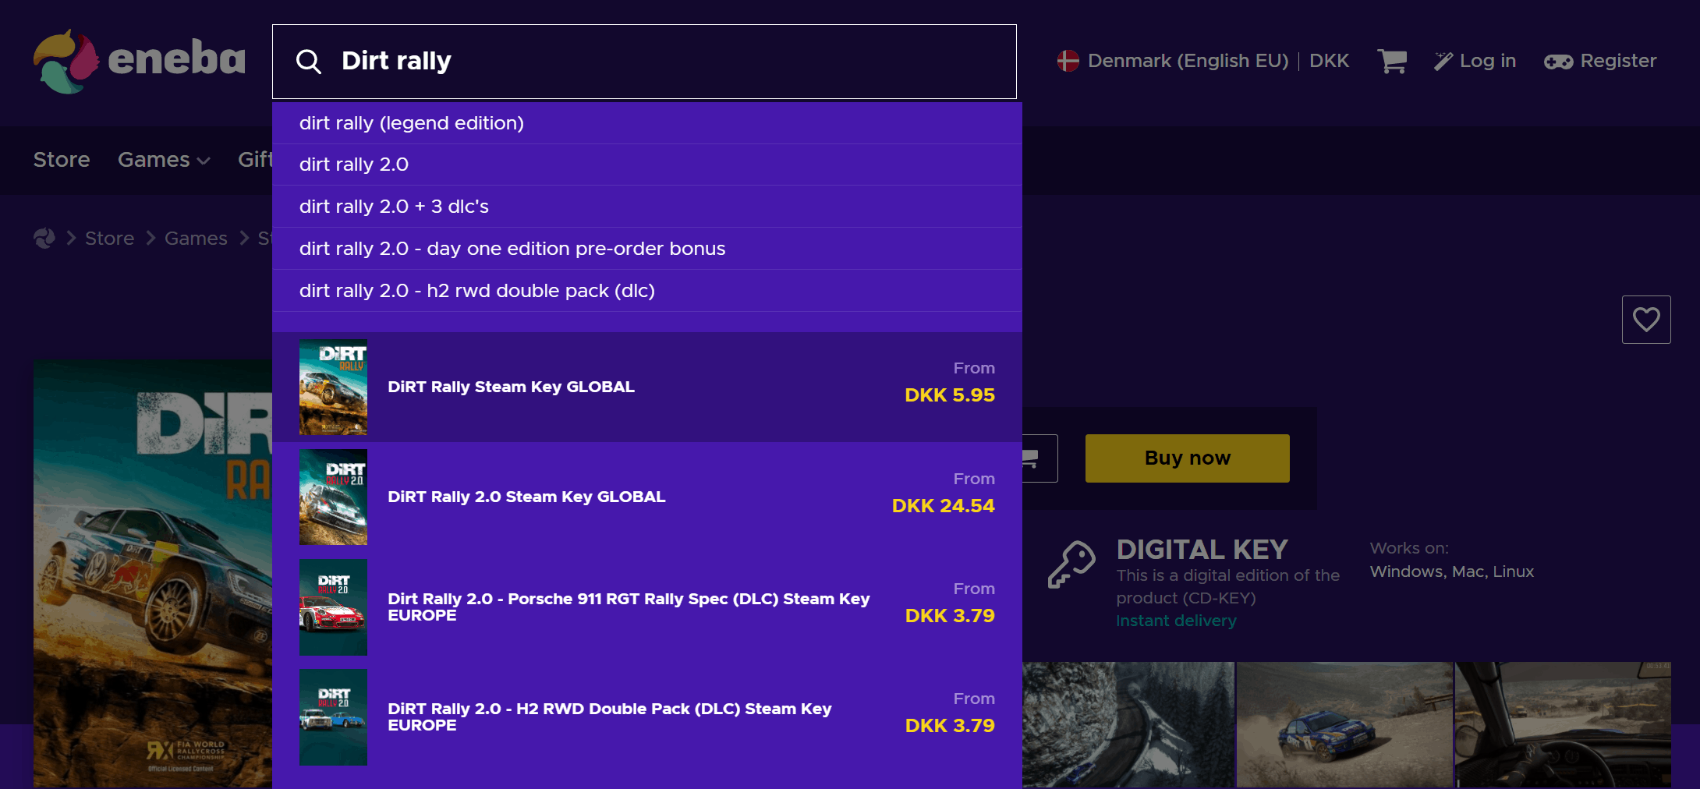
Task: Open the Store nav item
Action: point(62,160)
